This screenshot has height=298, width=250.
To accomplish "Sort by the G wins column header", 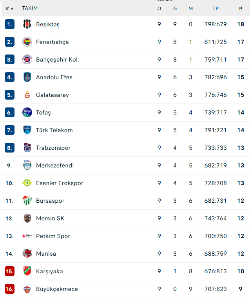I will point(175,8).
